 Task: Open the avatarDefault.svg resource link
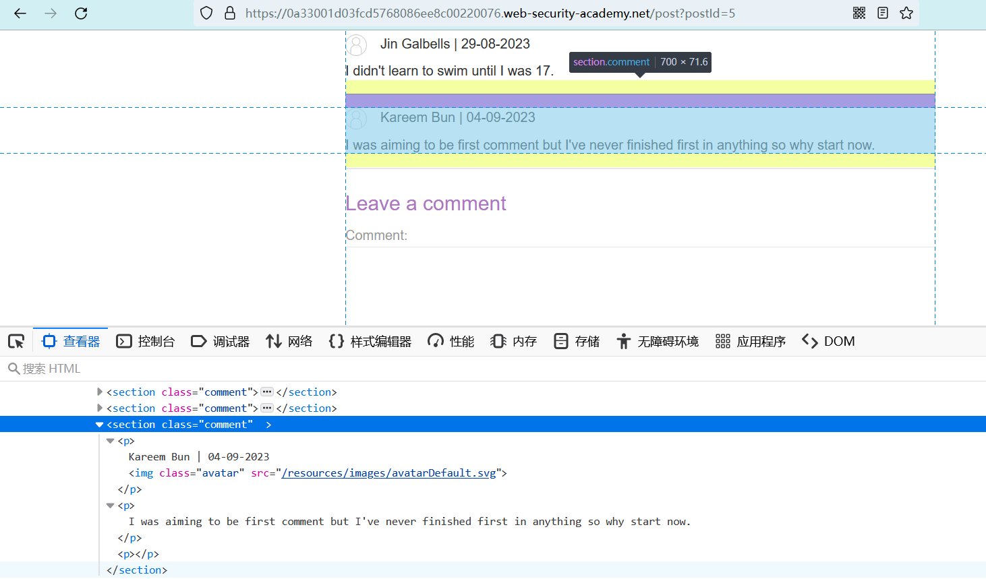(x=389, y=473)
